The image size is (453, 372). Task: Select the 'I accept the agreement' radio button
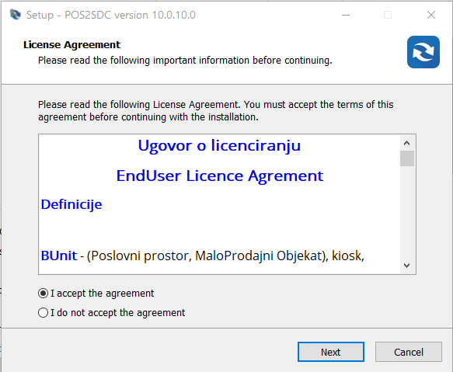(x=43, y=294)
